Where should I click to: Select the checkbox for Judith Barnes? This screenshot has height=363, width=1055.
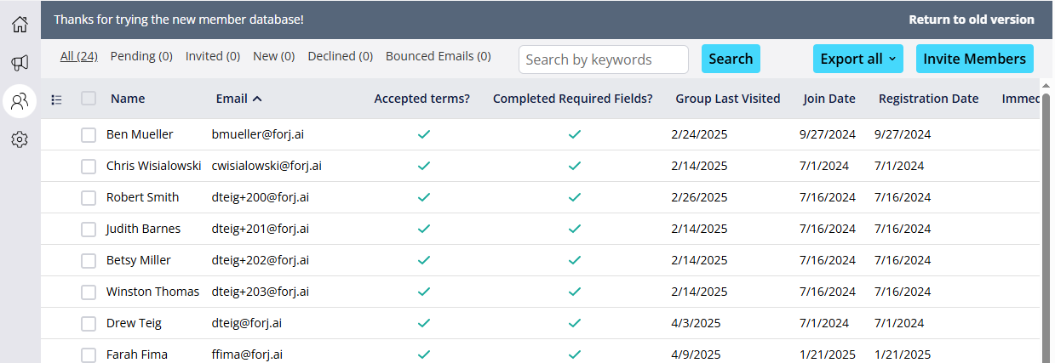[89, 229]
